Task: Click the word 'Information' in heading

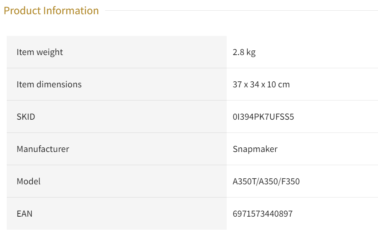Action: pyautogui.click(x=71, y=11)
